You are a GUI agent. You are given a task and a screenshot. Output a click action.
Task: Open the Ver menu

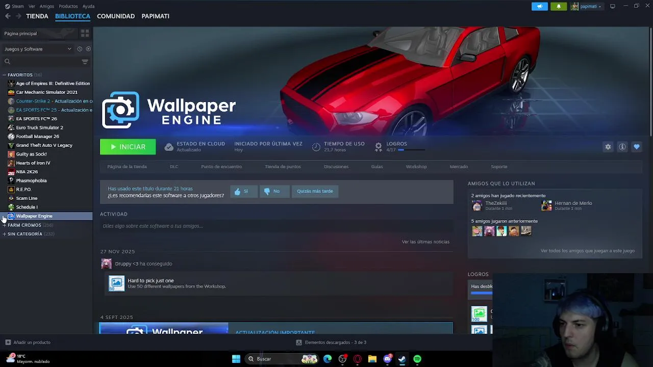[x=32, y=6]
